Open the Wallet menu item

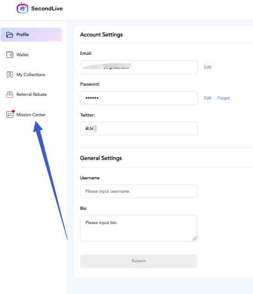31,55
